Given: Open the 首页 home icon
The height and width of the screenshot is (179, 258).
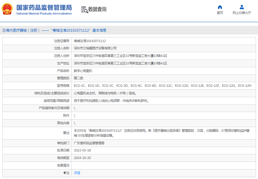Looking at the screenshot, I should point(220,7).
